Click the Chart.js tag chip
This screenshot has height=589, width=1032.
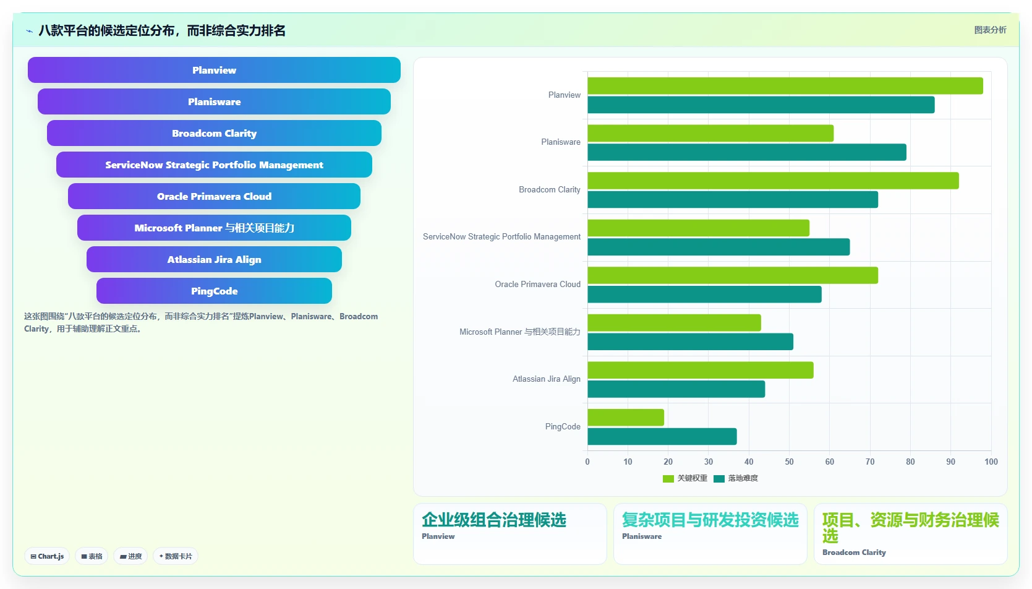[x=47, y=556]
